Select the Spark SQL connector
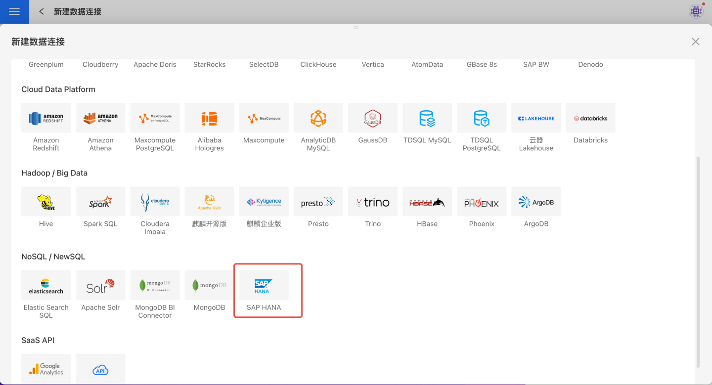The width and height of the screenshot is (712, 385). [100, 201]
